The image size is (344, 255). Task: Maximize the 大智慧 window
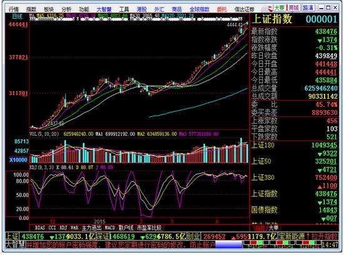click(x=328, y=8)
